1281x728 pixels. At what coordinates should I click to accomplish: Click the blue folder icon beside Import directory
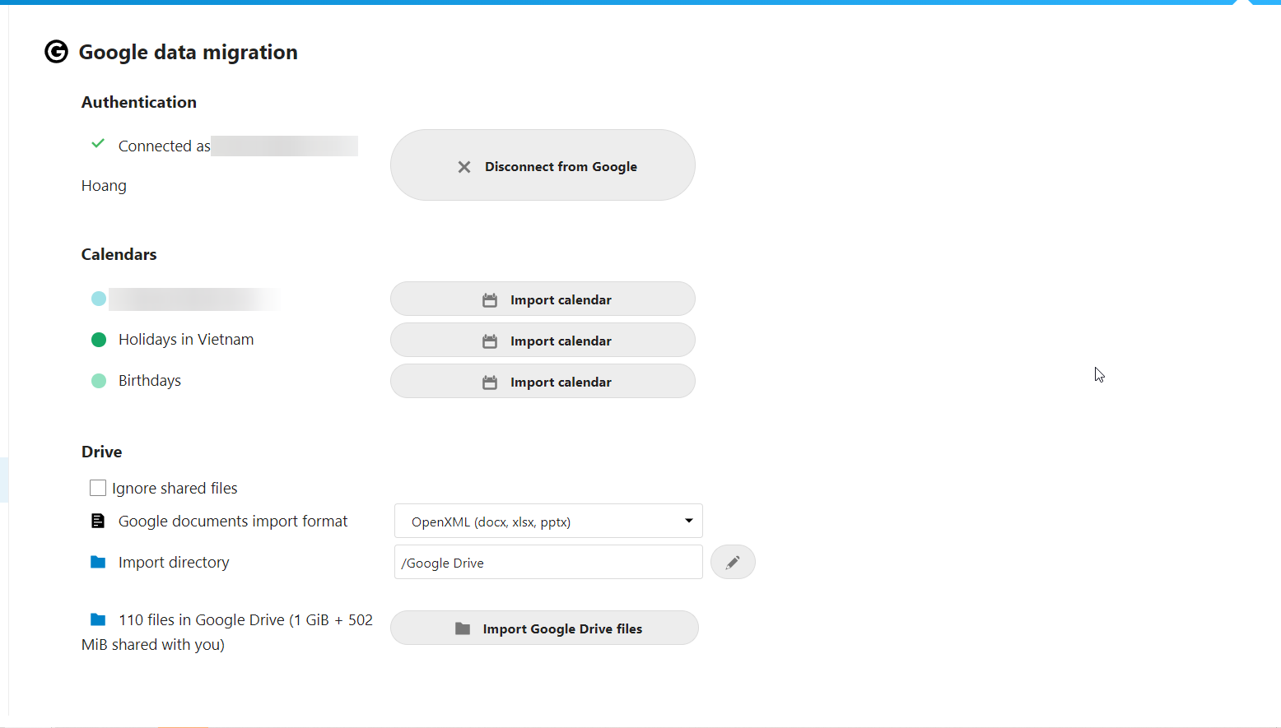(x=98, y=562)
